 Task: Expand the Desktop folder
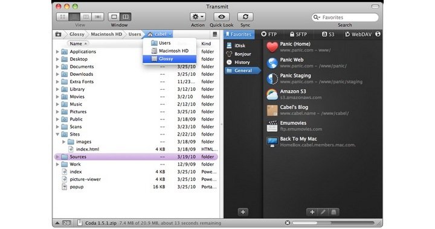coord(57,59)
